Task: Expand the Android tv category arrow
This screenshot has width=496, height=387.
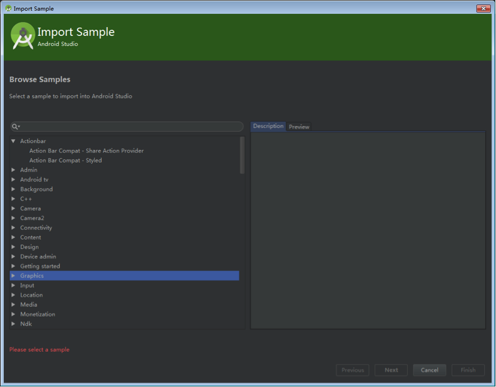Action: [13, 180]
